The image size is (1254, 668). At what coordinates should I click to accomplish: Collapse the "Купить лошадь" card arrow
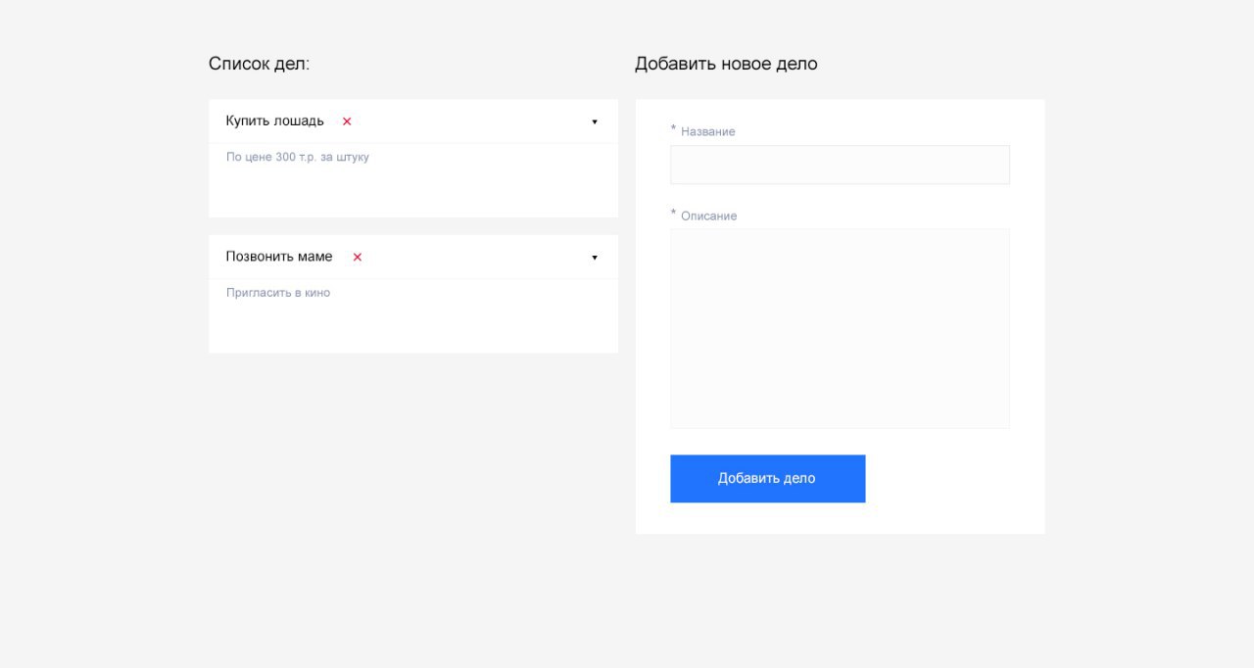point(595,121)
